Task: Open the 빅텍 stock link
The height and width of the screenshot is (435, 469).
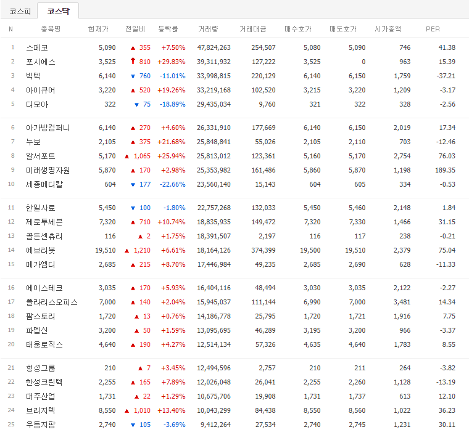Action: click(33, 76)
